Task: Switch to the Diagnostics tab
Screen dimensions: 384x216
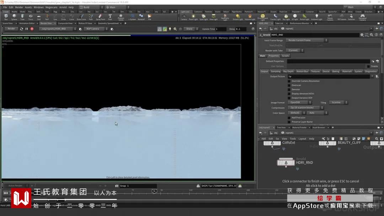Action: click(x=371, y=71)
